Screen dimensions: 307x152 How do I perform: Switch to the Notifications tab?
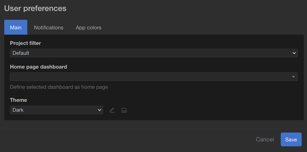coord(49,28)
